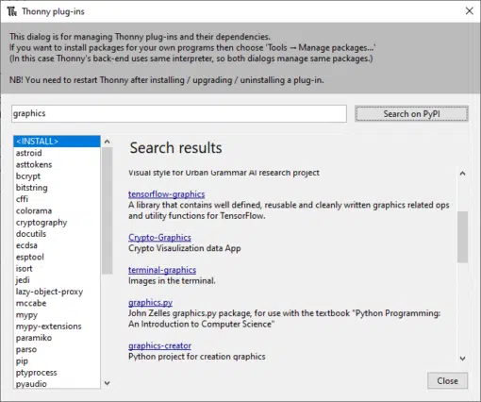This screenshot has height=402, width=481.
Task: Open the Crypto-Graphics search result link
Action: (159, 238)
